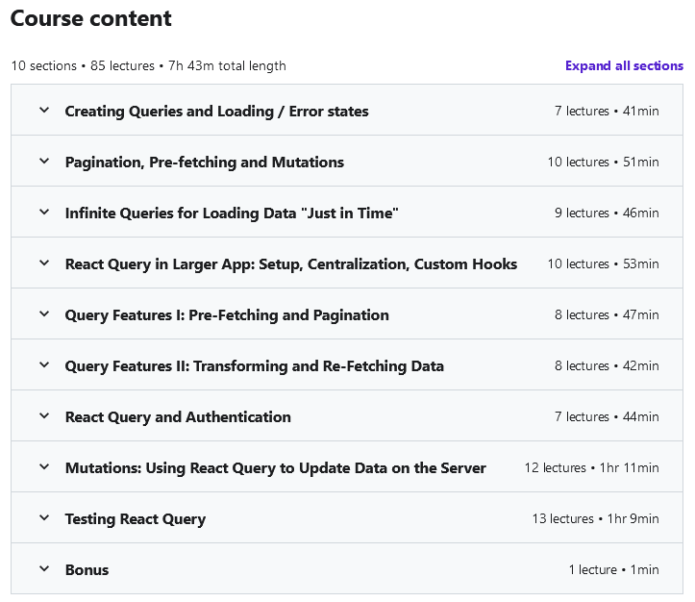This screenshot has width=695, height=602.
Task: Click '12 lectures • 1hr 11min' in Mutations row
Action: [x=591, y=468]
